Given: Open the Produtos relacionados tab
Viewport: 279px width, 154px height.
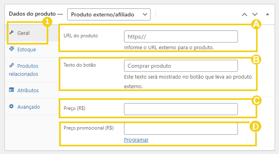Looking at the screenshot, I should [32, 70].
